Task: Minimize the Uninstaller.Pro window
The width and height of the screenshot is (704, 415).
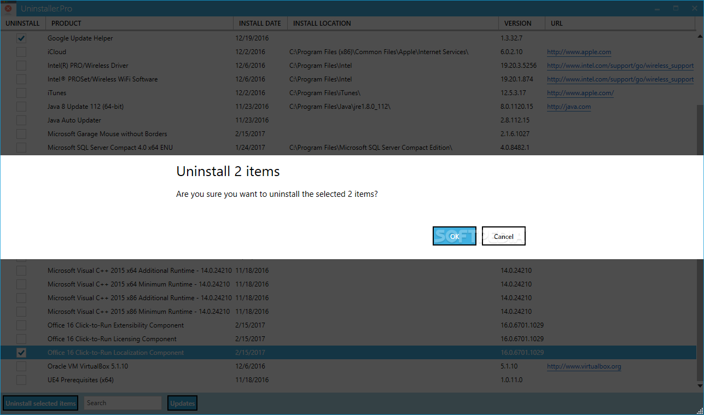Action: [659, 8]
